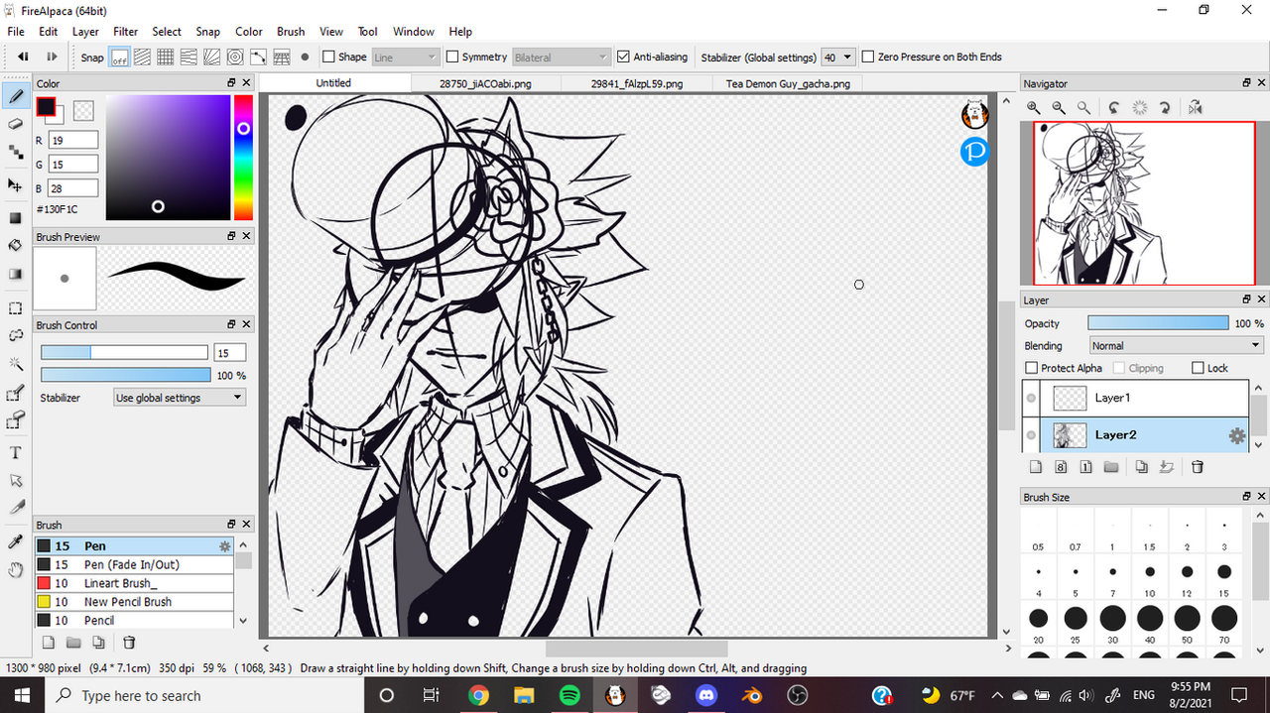Click the undo arrow in toolbar

tap(23, 58)
